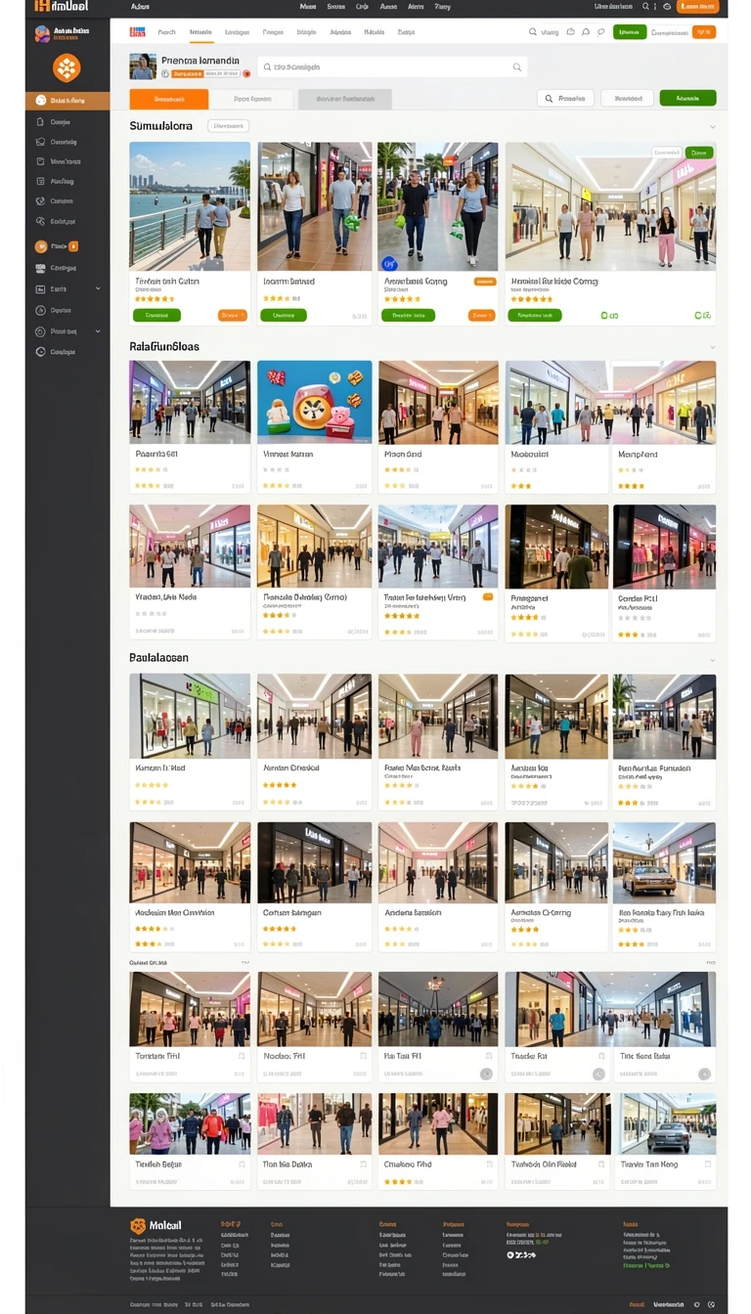Focus the main search input field
751x1314 pixels.
pyautogui.click(x=391, y=67)
